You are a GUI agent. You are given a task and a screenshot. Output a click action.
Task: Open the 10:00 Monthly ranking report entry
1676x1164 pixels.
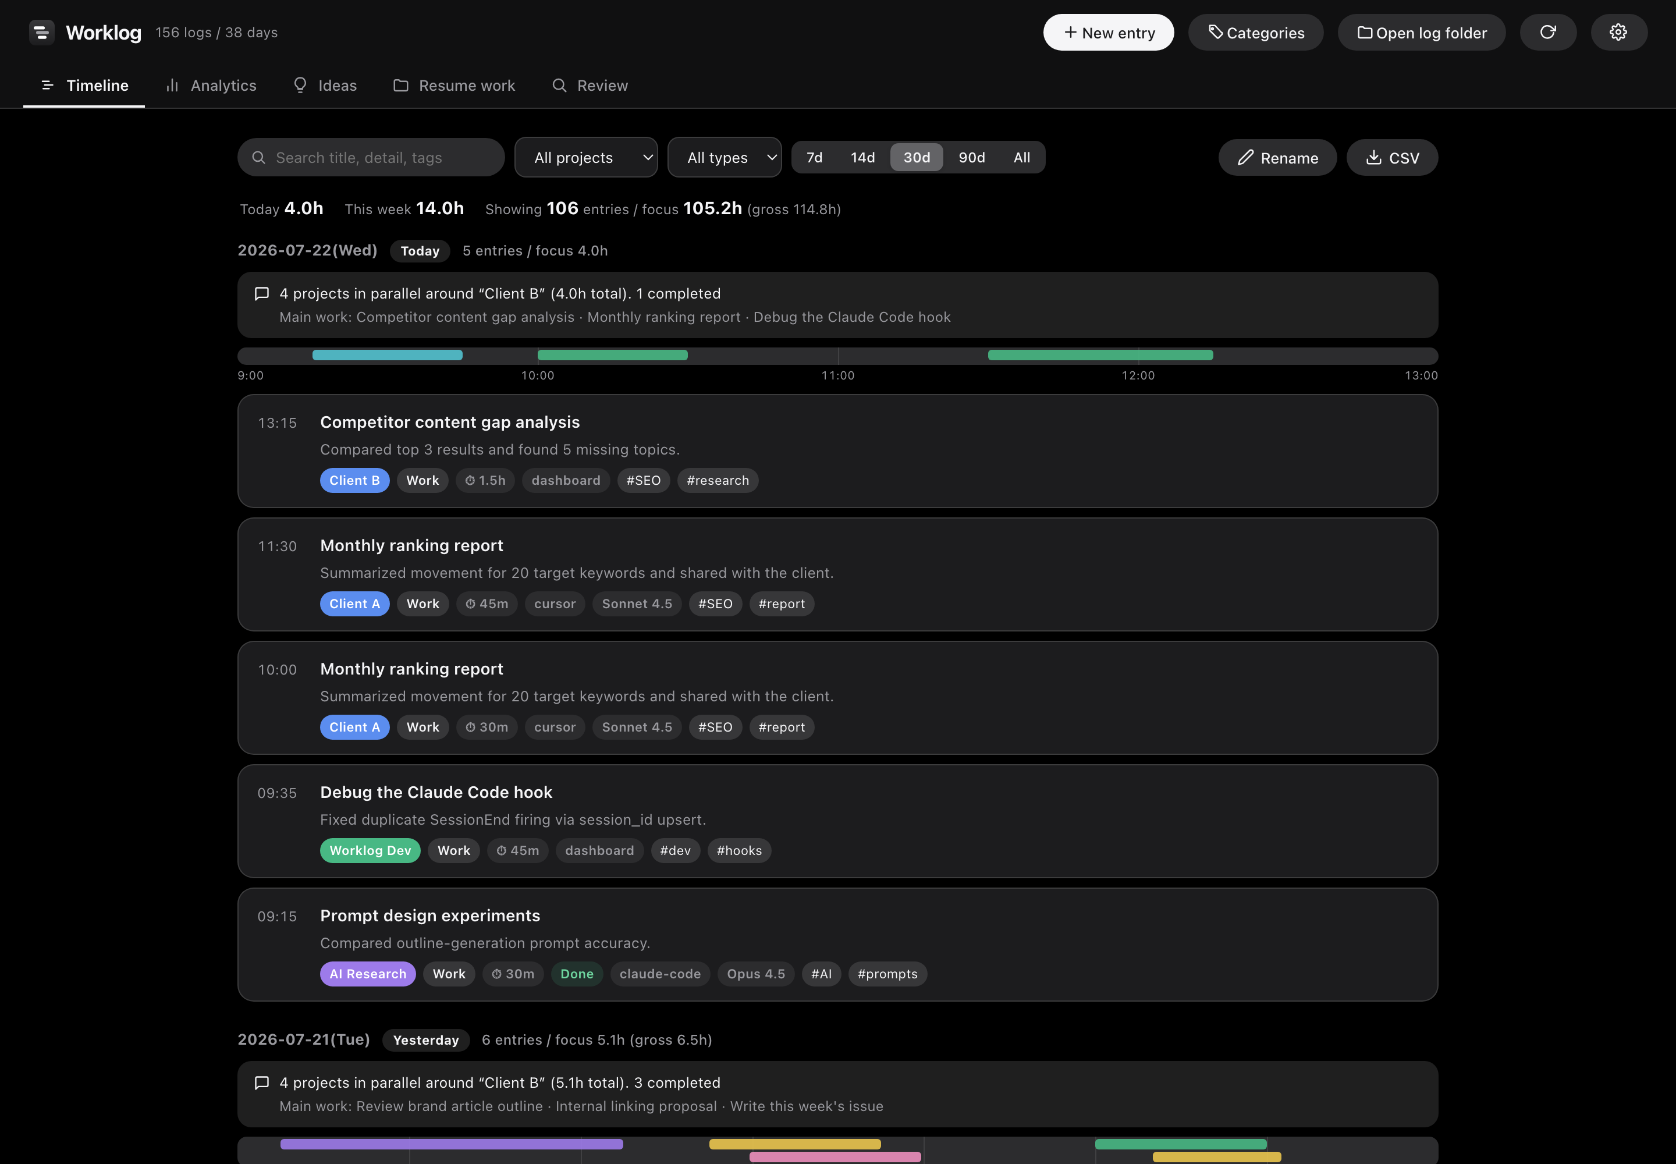coord(837,698)
